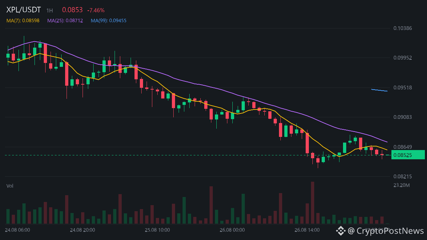
Task: Click the 26.08 14:00 time axis label
Action: [307, 230]
